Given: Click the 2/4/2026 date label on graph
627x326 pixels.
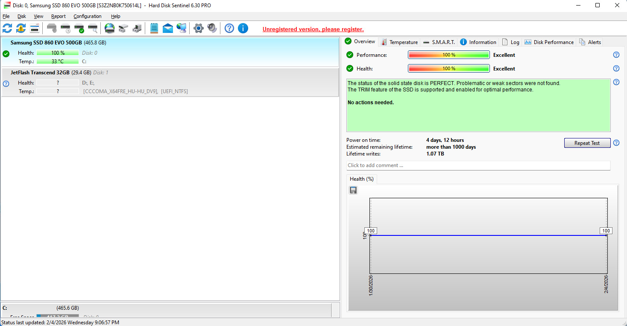Looking at the screenshot, I should [x=606, y=284].
